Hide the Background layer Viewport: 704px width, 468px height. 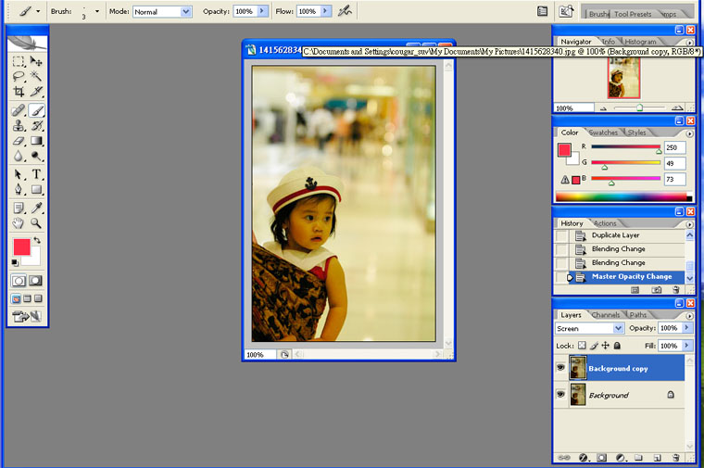(560, 395)
